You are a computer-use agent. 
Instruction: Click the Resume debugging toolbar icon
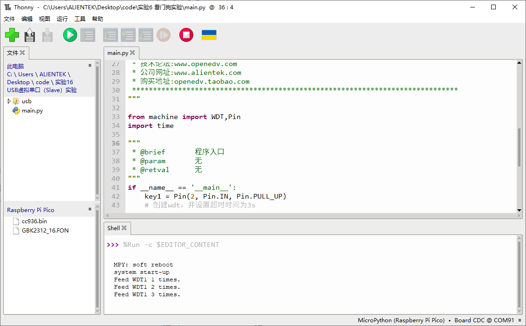click(164, 35)
